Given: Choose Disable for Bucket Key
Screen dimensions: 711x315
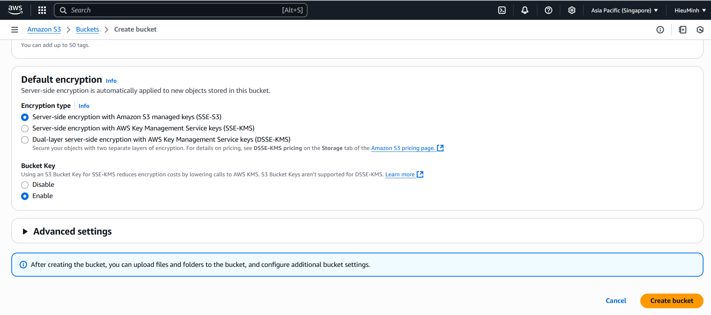Looking at the screenshot, I should click(25, 185).
